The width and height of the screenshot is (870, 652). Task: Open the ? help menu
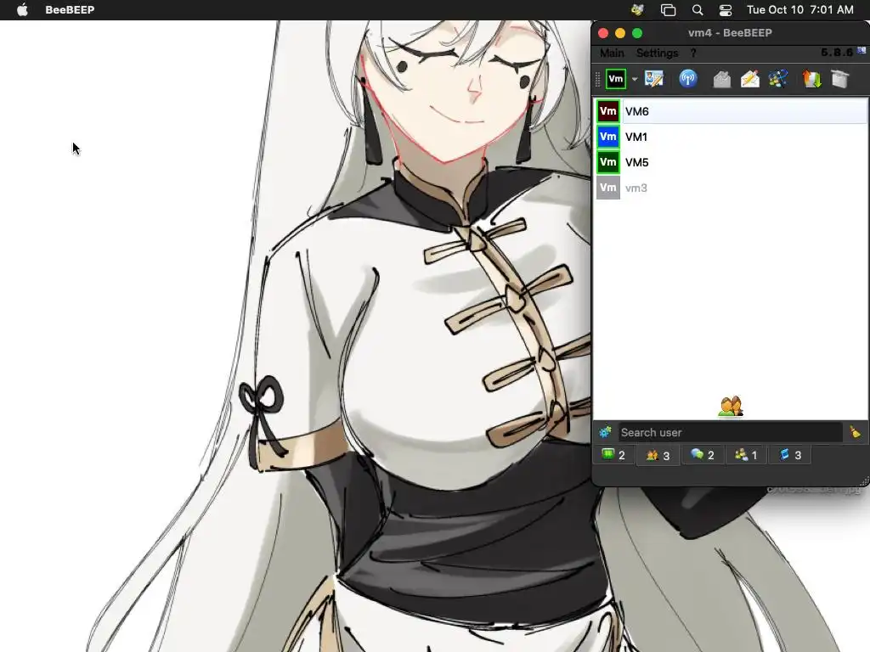[x=693, y=53]
